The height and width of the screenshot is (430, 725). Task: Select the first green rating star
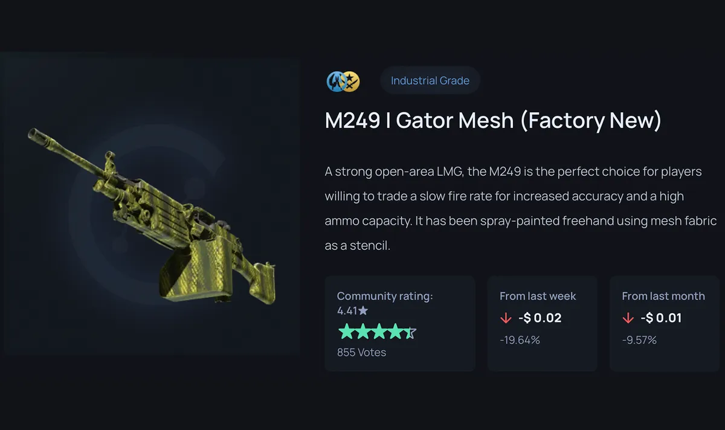pos(346,332)
